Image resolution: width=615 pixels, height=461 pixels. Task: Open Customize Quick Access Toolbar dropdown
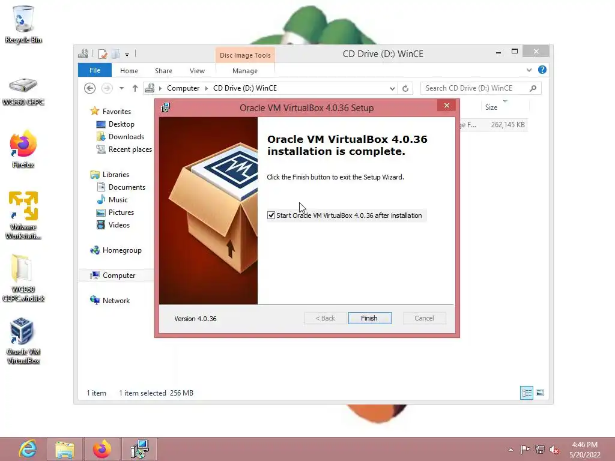tap(127, 55)
